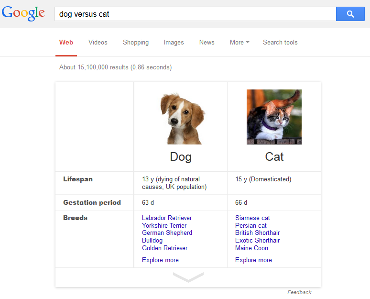Viewport: 370px width, 299px height.
Task: Switch to the Videos tab
Action: tap(98, 42)
